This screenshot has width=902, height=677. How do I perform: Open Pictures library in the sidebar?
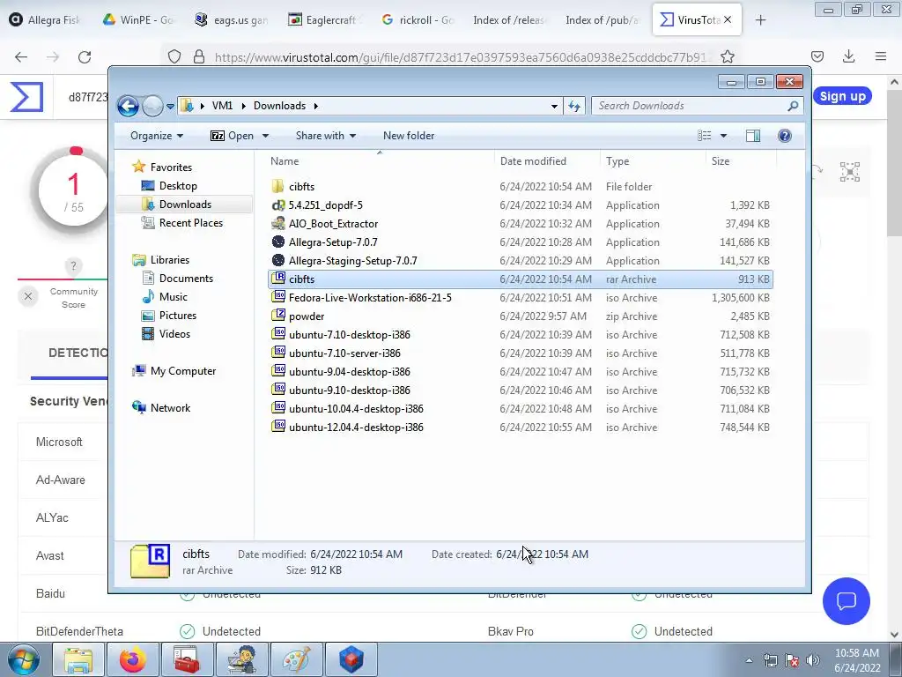tap(178, 316)
